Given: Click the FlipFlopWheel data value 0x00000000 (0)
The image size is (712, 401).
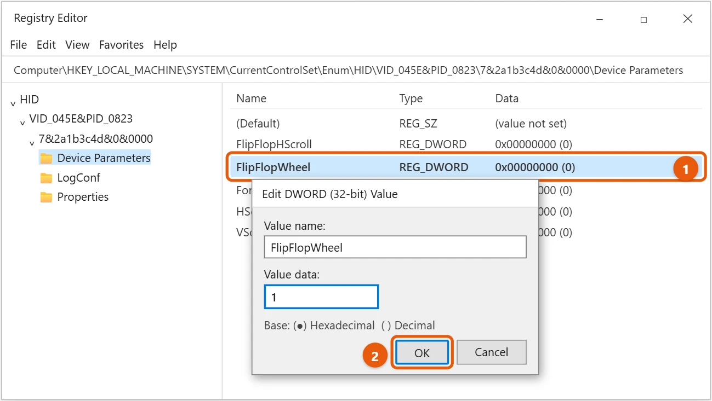Looking at the screenshot, I should [x=535, y=167].
